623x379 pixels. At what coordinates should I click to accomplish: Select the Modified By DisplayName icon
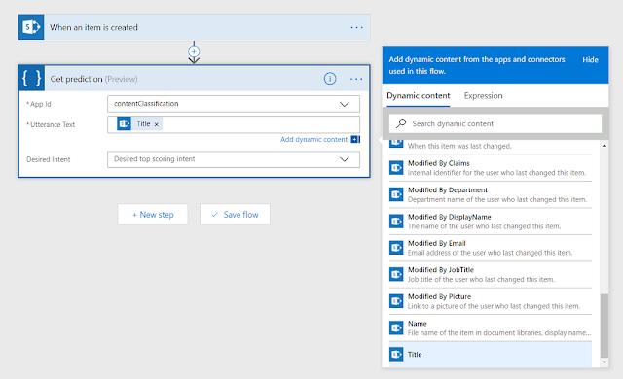click(396, 222)
